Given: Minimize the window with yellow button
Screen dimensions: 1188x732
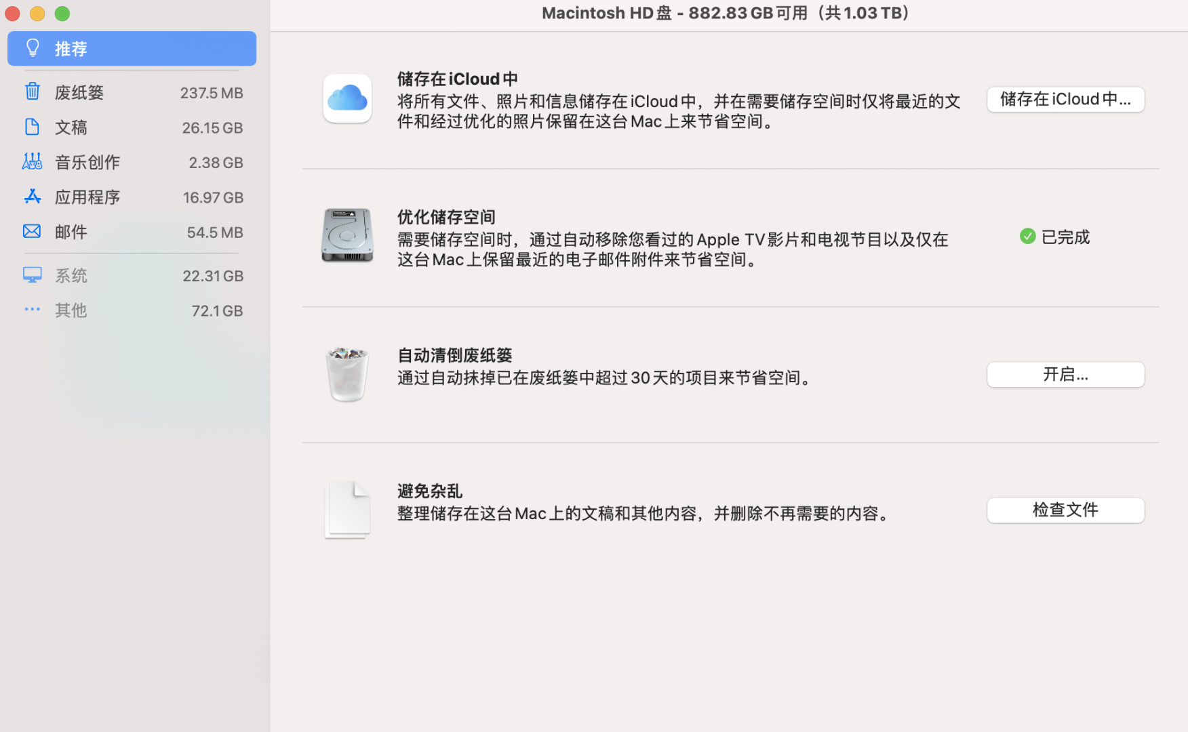Looking at the screenshot, I should pos(37,14).
